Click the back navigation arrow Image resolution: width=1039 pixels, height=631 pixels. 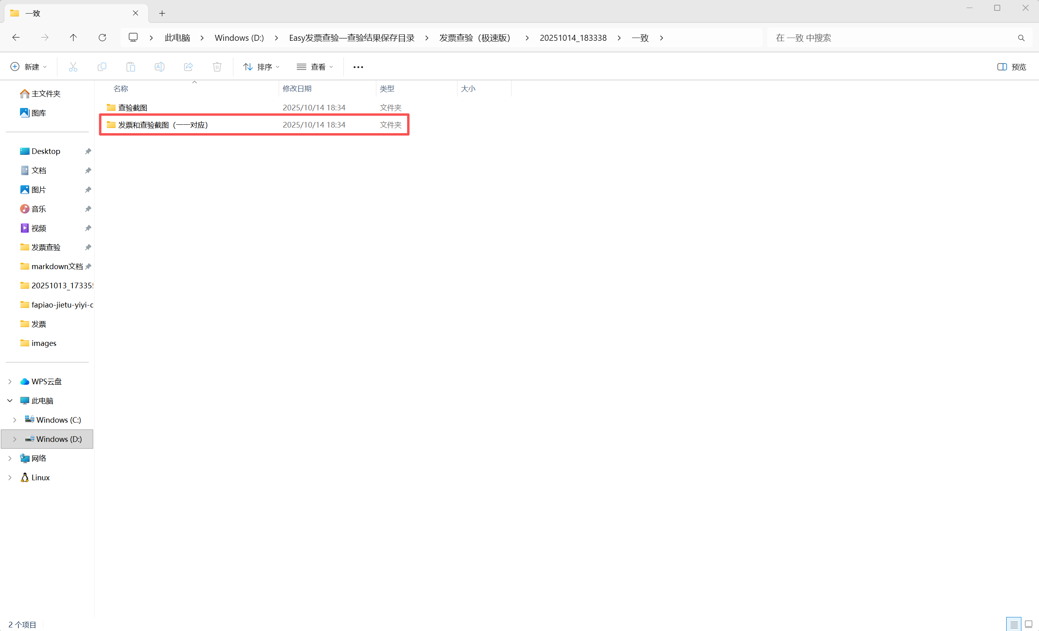coord(16,38)
